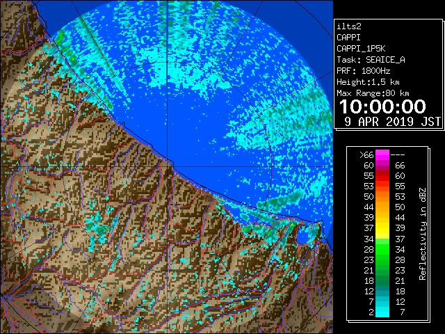445x334 pixels.
Task: Select the "Max Range:80 km" text
Action: tap(373, 93)
